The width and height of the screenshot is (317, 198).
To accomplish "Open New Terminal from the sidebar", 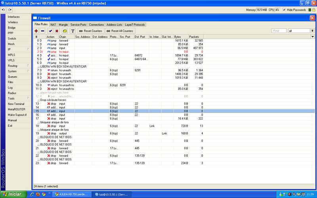I will [16, 104].
